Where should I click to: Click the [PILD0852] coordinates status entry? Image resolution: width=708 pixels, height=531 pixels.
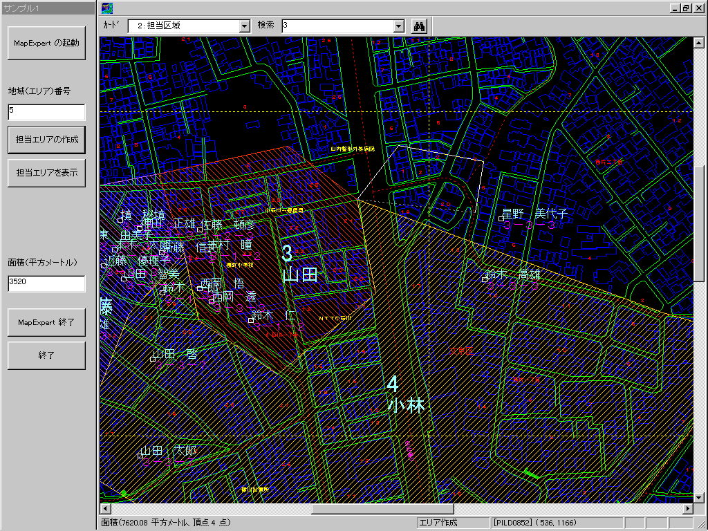557,523
